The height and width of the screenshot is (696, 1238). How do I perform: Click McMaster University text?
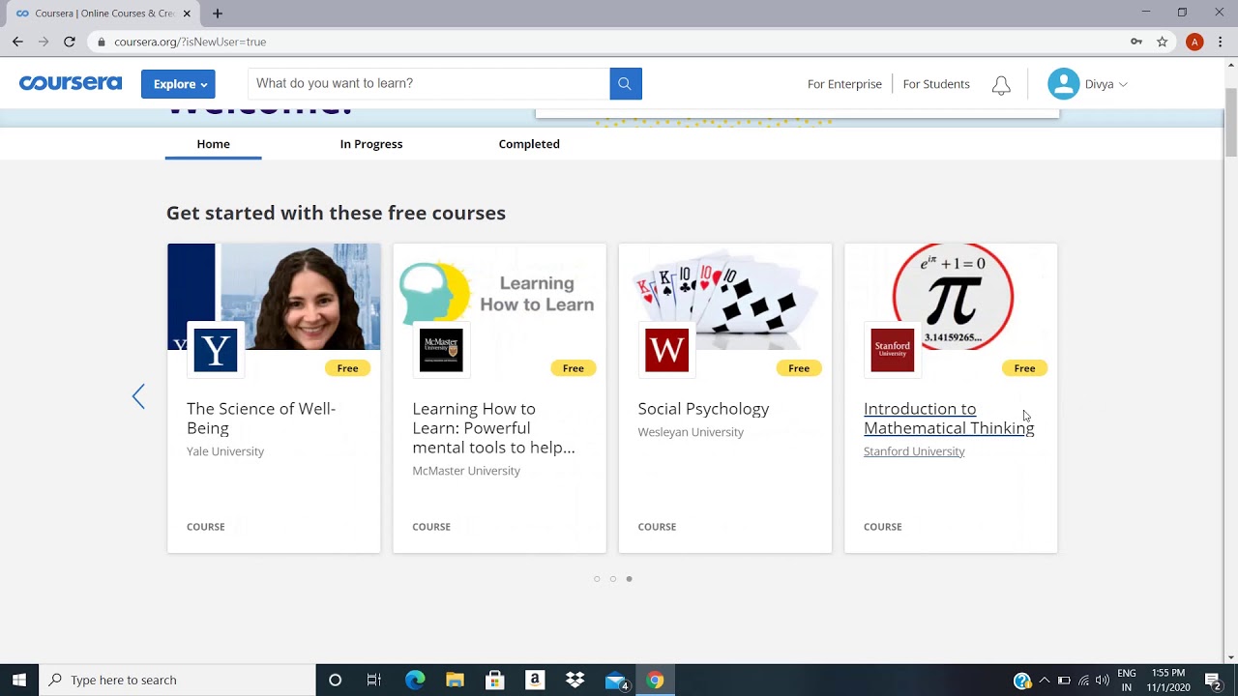click(x=466, y=471)
